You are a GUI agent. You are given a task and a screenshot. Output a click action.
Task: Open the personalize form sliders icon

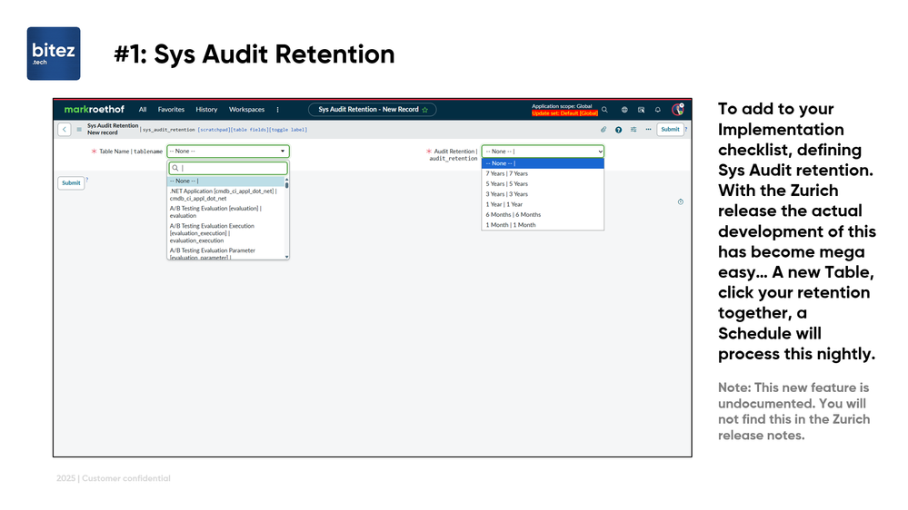(x=634, y=130)
